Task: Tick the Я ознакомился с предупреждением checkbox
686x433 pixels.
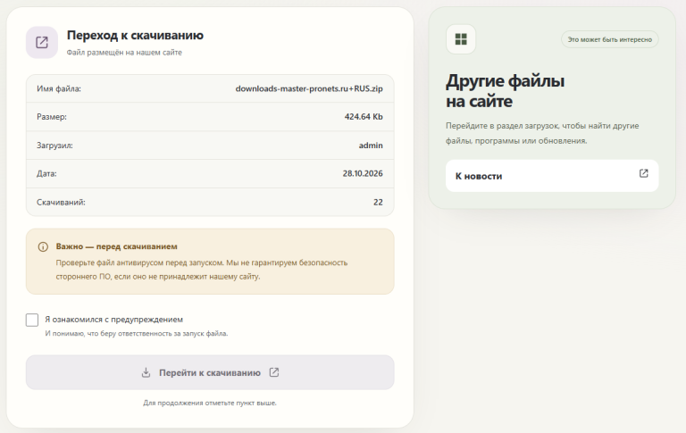Action: pos(32,320)
